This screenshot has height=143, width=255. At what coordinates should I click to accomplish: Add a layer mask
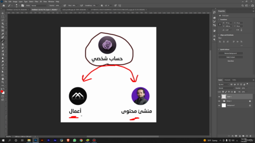pos(236,136)
